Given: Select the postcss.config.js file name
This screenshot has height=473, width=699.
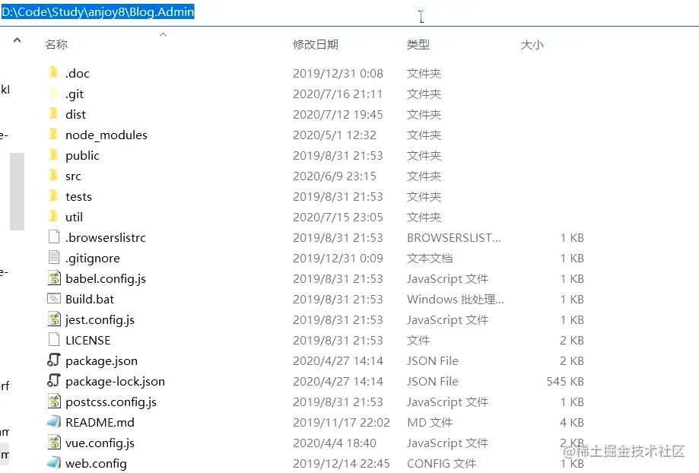Looking at the screenshot, I should point(111,402).
